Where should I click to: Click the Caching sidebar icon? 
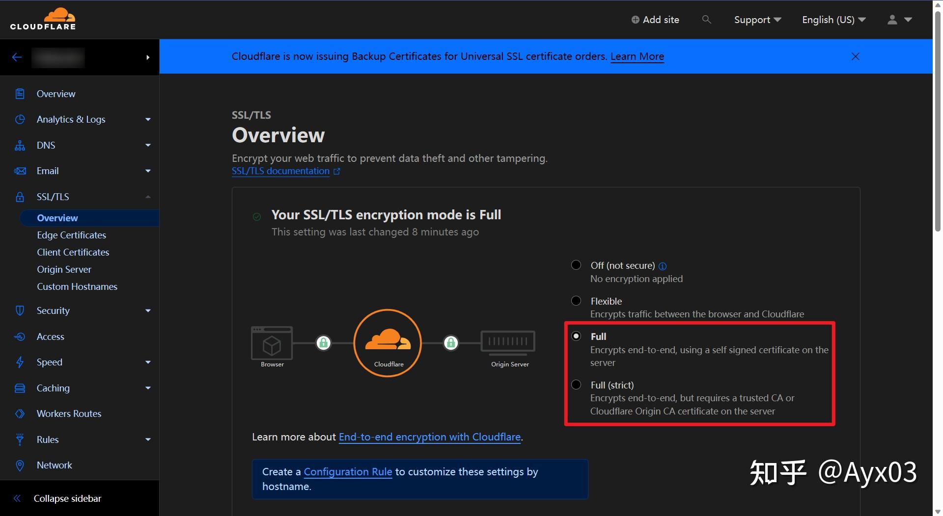click(x=20, y=388)
